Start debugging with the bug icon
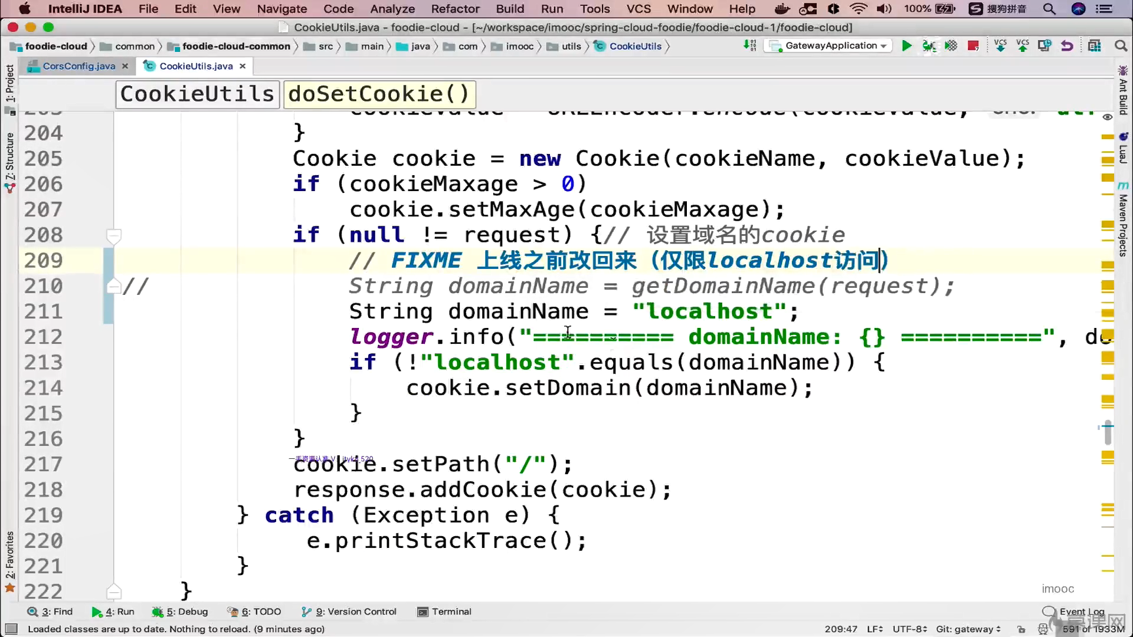The width and height of the screenshot is (1133, 637). click(x=929, y=46)
